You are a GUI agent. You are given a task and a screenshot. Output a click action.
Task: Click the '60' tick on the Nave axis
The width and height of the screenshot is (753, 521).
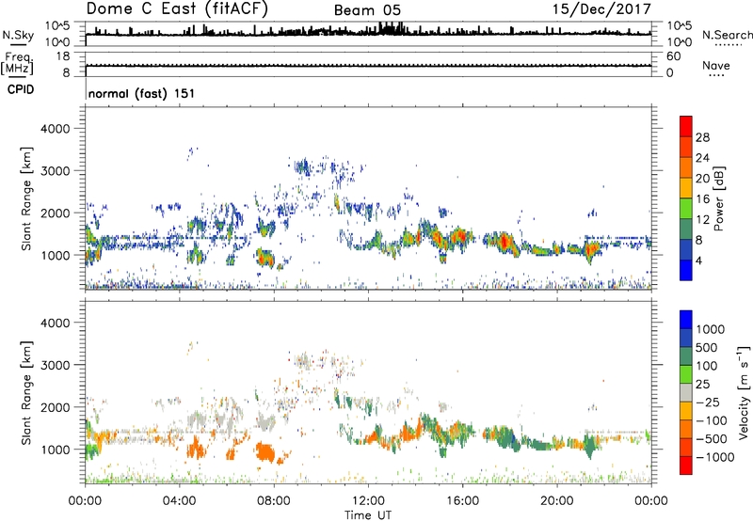click(x=674, y=56)
